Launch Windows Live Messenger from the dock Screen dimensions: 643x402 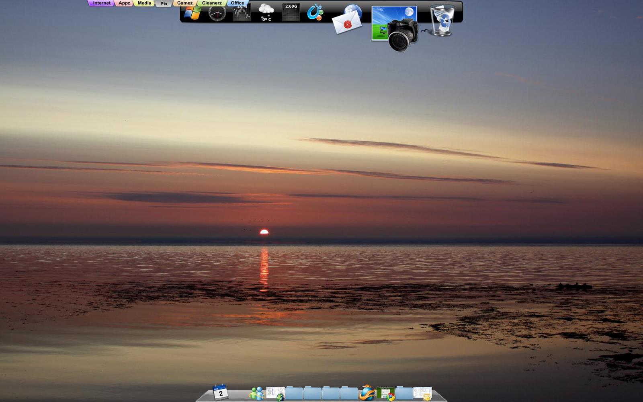[256, 393]
